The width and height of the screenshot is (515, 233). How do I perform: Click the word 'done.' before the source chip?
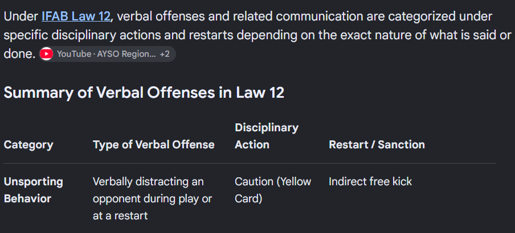click(19, 54)
